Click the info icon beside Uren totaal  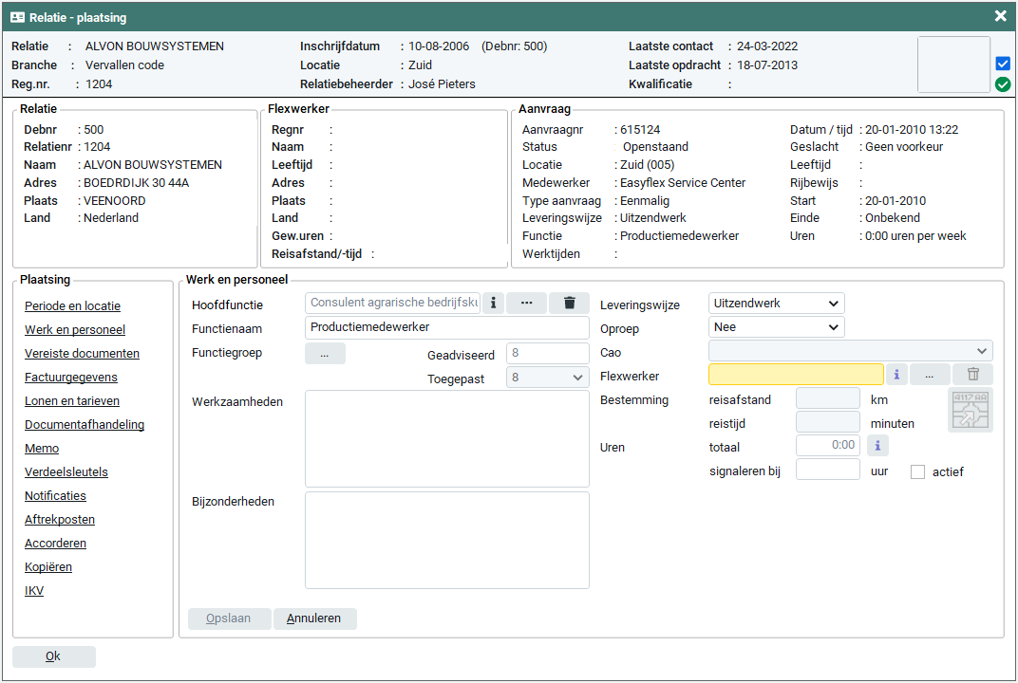tap(877, 445)
